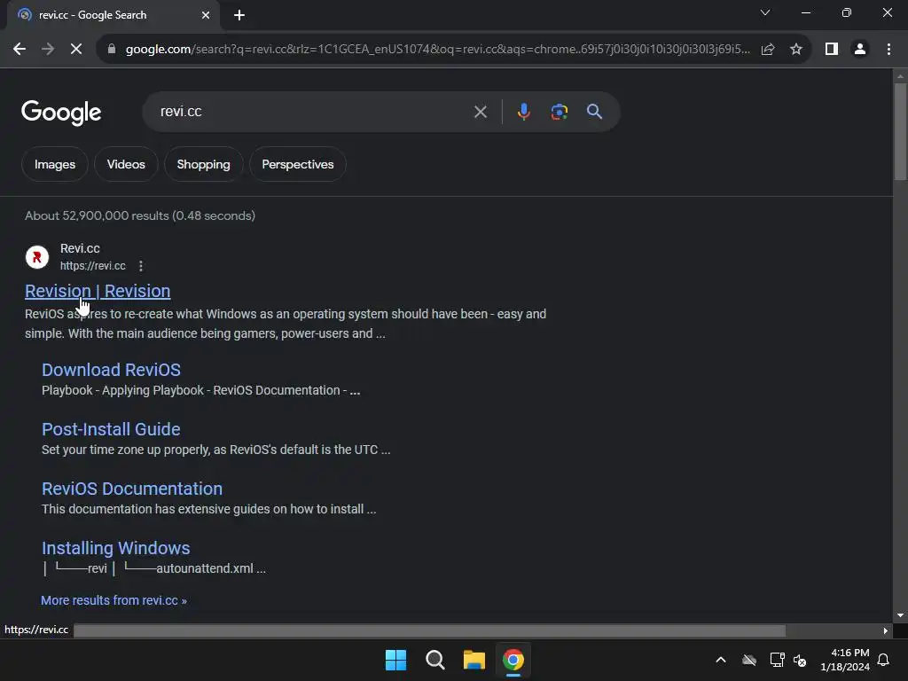View site information lock icon

(x=112, y=50)
